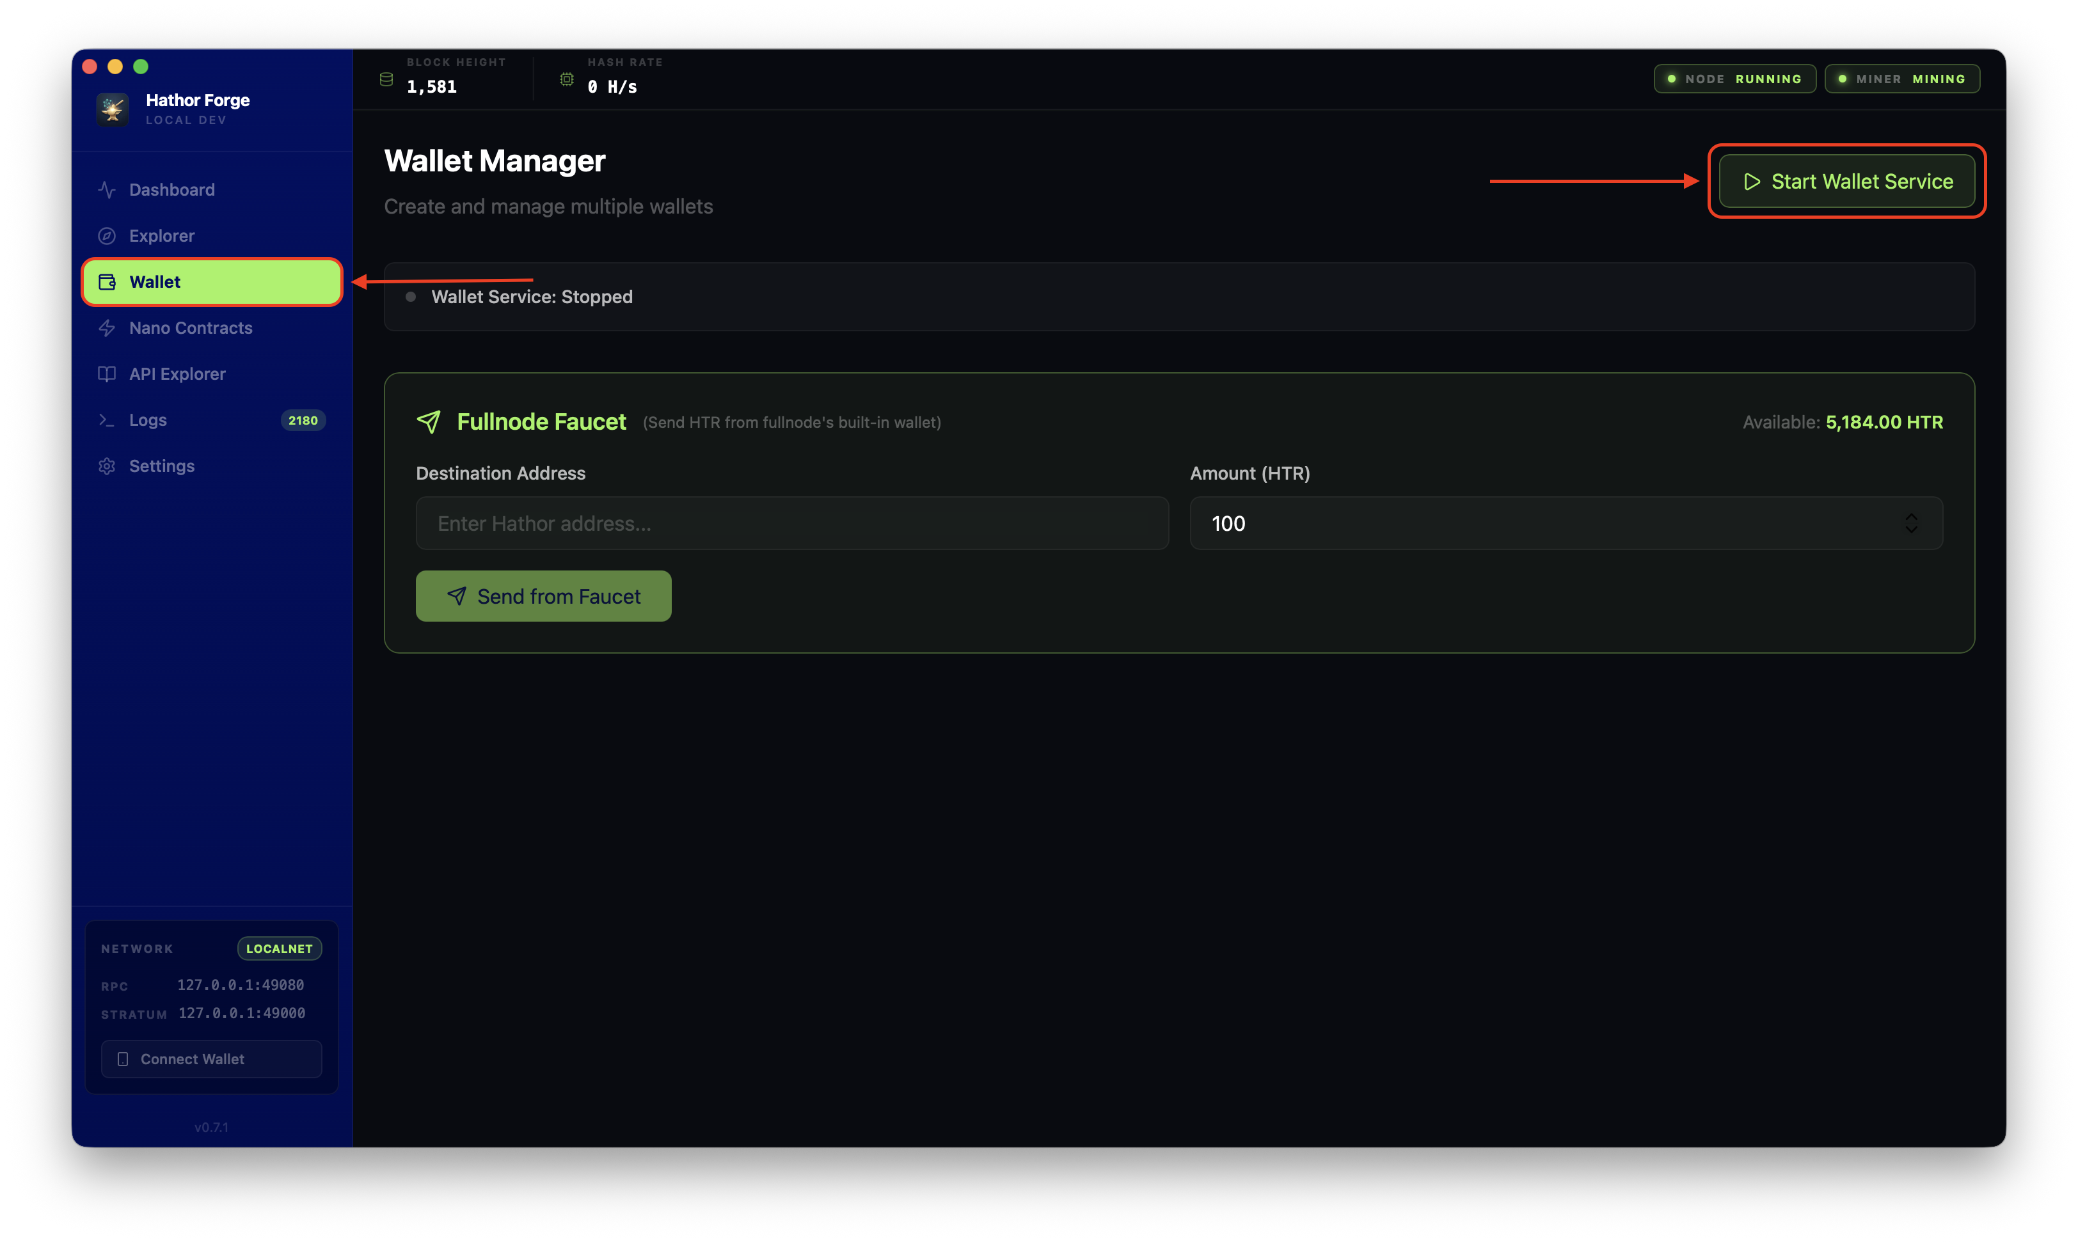Click the phone icon beside Connect Wallet
Screen dimensions: 2078x1242
(123, 1060)
